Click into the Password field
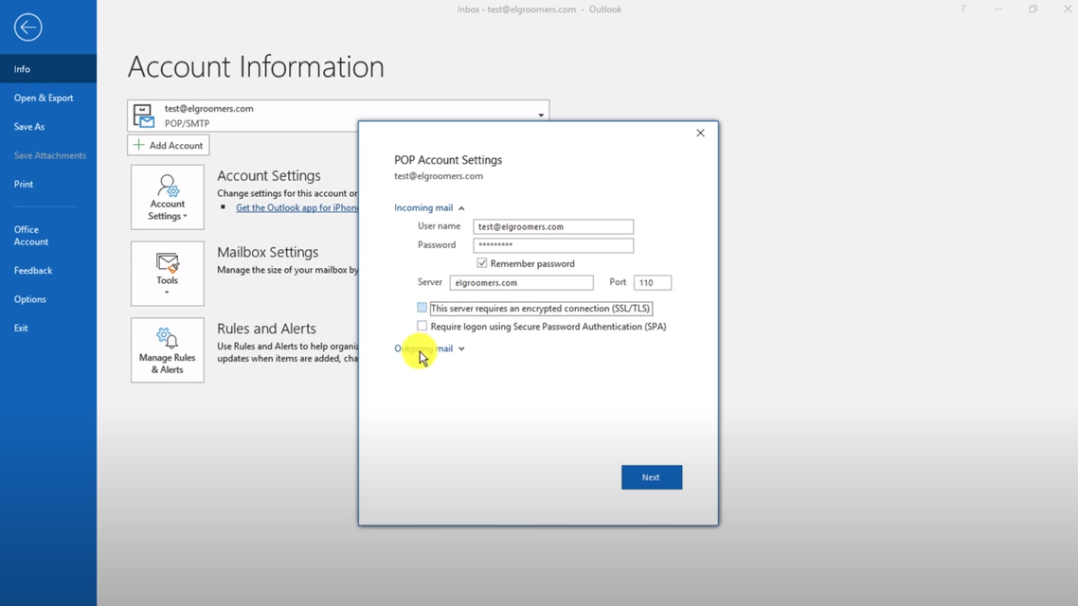Viewport: 1078px width, 606px height. pyautogui.click(x=553, y=245)
